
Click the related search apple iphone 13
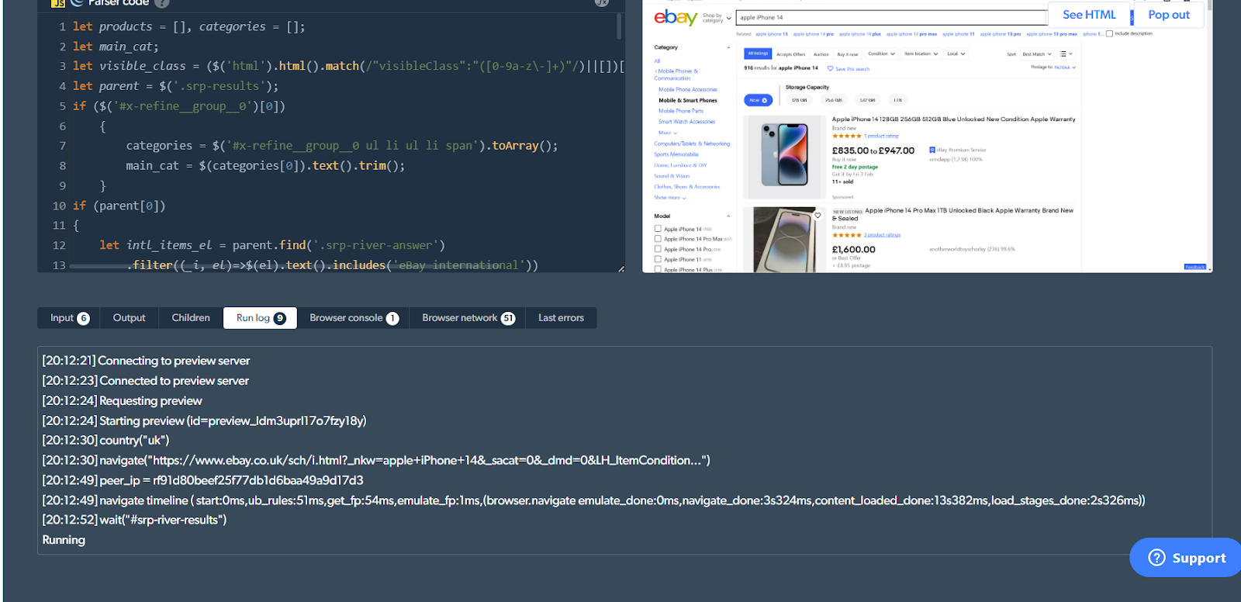pyautogui.click(x=772, y=34)
